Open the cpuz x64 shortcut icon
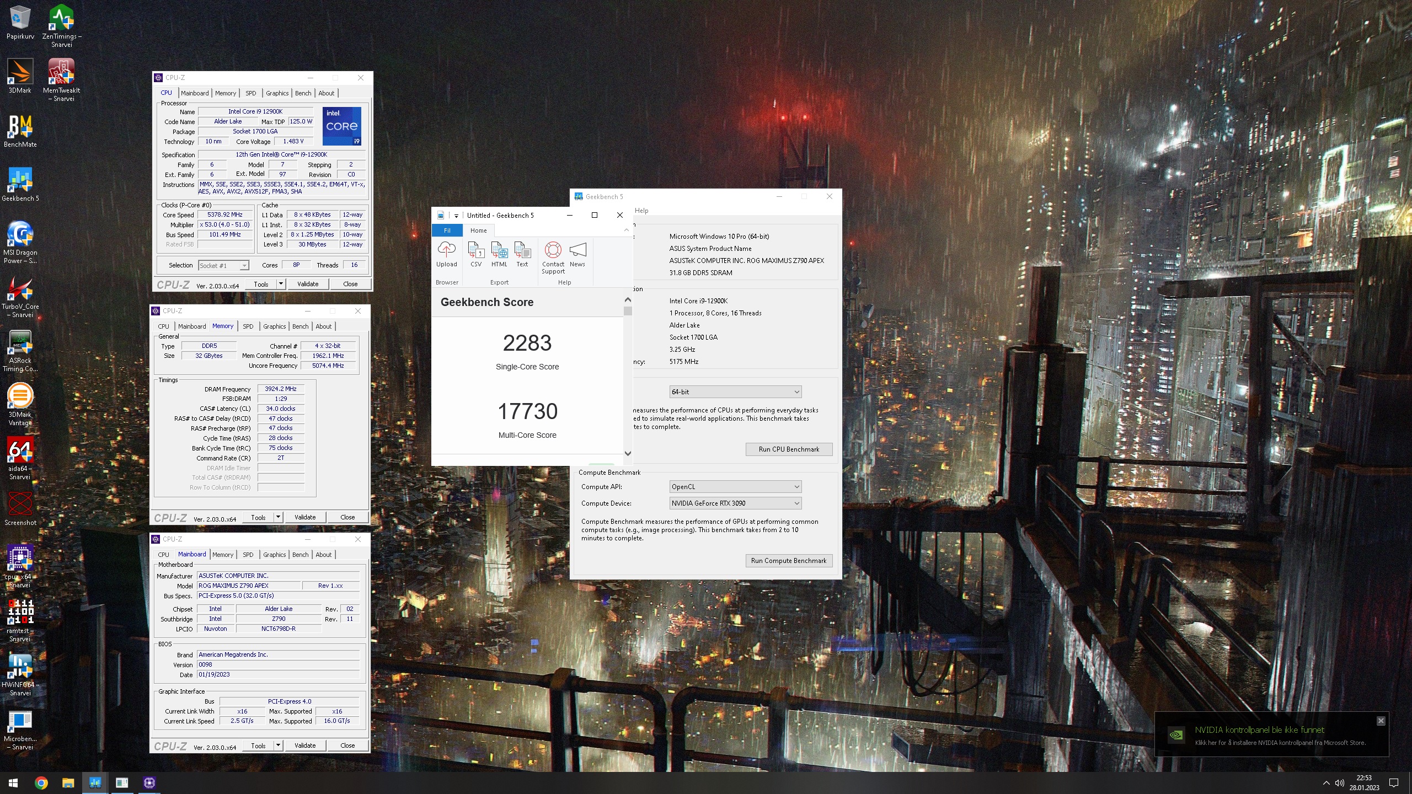This screenshot has height=794, width=1412. click(20, 567)
